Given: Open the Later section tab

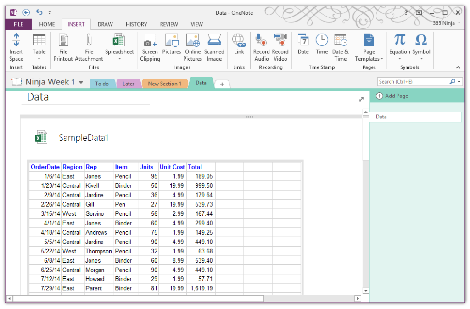Looking at the screenshot, I should (x=129, y=84).
